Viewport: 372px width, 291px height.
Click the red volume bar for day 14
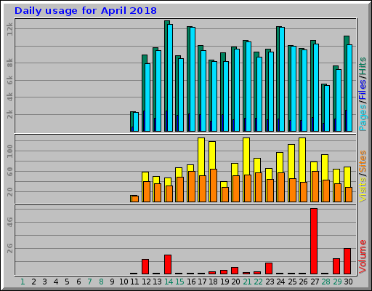tap(168, 264)
